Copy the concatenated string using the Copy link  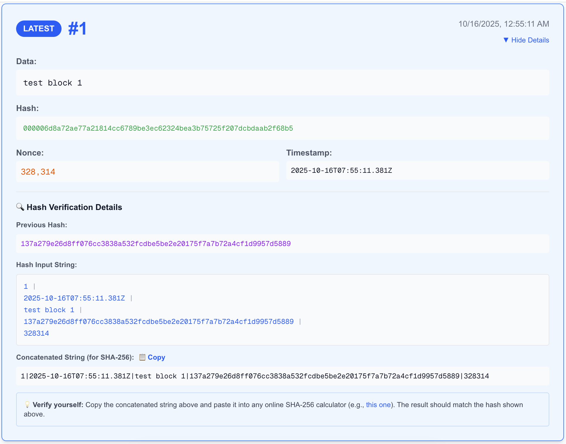pos(156,357)
